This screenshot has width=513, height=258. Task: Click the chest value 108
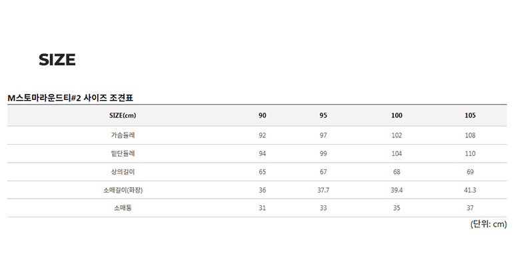tap(470, 135)
